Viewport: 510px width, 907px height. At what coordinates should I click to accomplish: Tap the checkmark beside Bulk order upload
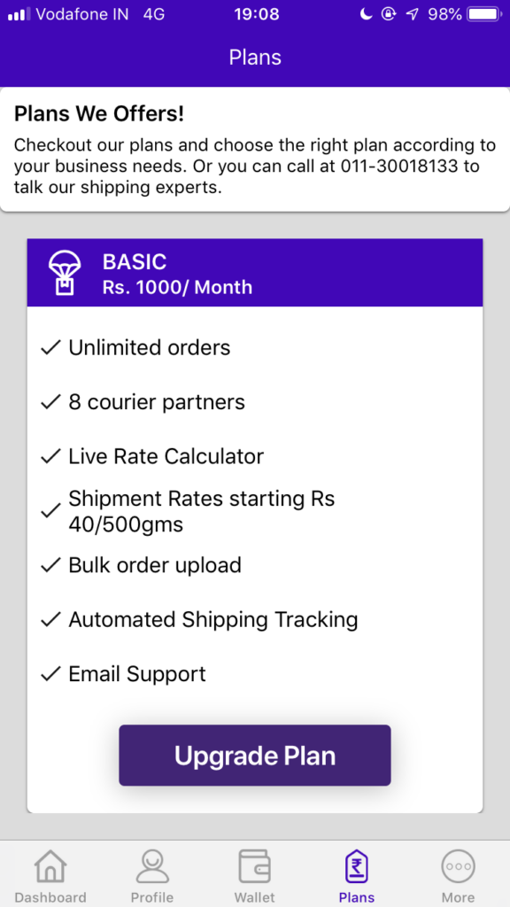50,565
